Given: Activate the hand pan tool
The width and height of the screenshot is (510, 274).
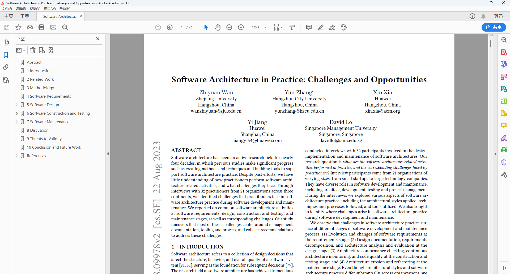Looking at the screenshot, I should click(218, 27).
